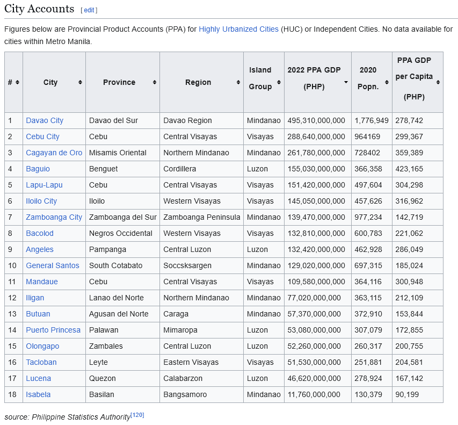
Task: Visit the Puerto Princesa link
Action: 53,330
